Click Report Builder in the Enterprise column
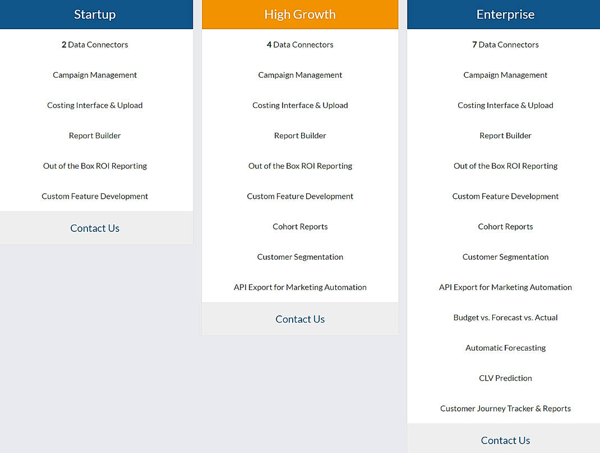Image resolution: width=600 pixels, height=453 pixels. (x=505, y=135)
